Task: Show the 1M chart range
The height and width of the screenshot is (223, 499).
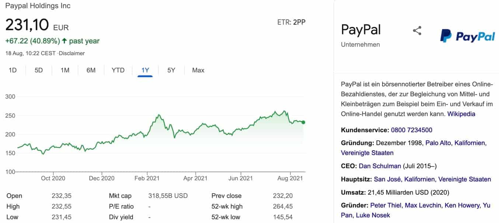Action: [x=65, y=70]
